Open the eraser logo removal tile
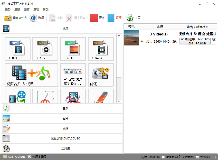The height and width of the screenshot is (160, 218). pyautogui.click(x=101, y=96)
